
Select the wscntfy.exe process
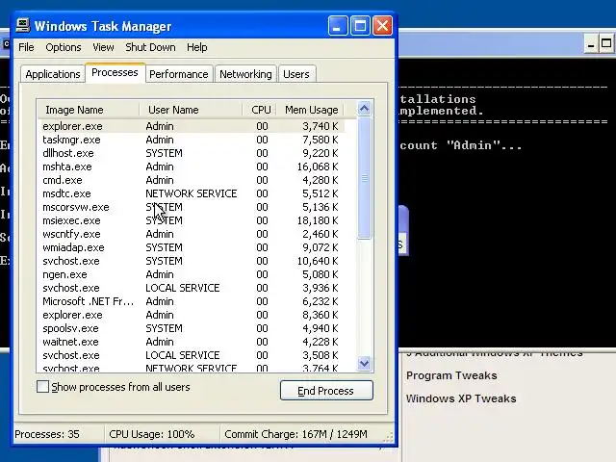coord(192,234)
